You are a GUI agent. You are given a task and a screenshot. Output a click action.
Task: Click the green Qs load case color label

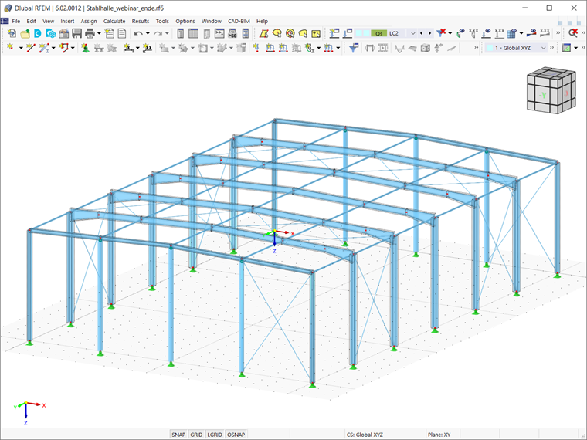click(379, 33)
